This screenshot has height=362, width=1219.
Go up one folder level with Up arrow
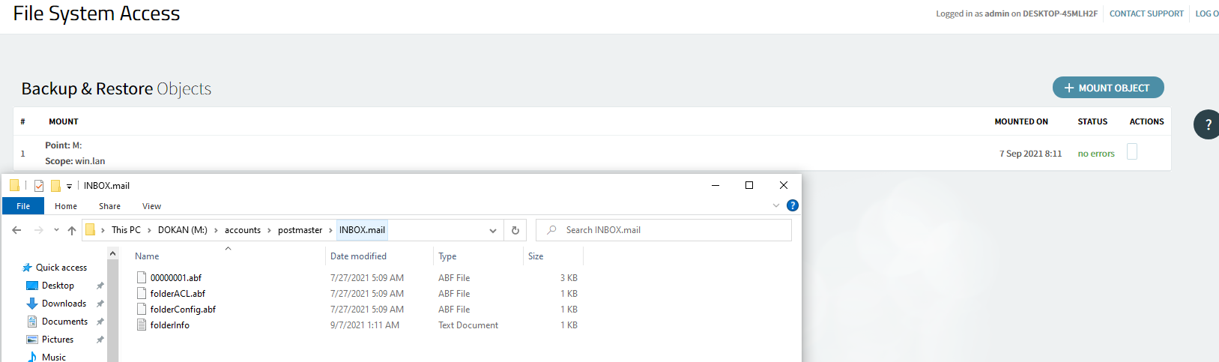(x=72, y=230)
